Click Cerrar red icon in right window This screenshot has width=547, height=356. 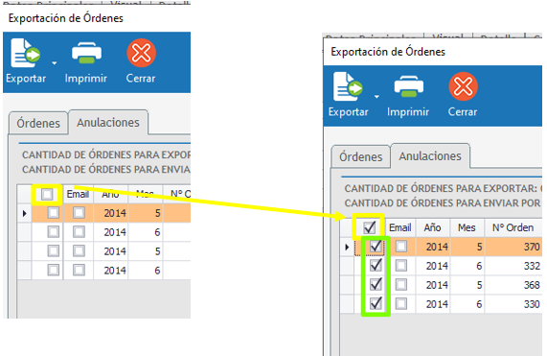click(464, 86)
